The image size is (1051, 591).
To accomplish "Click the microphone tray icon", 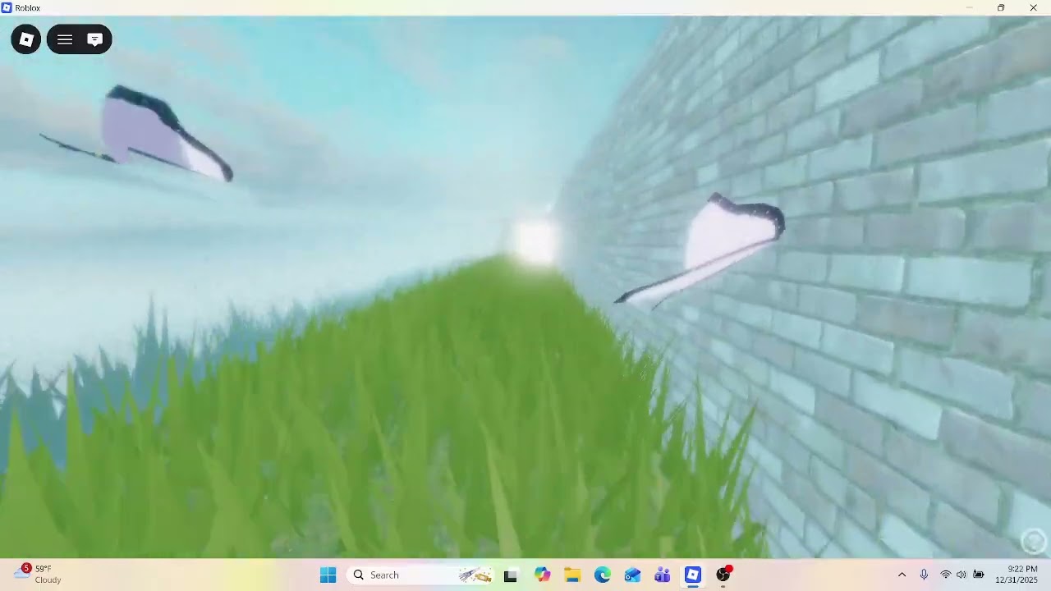I will click(x=924, y=575).
